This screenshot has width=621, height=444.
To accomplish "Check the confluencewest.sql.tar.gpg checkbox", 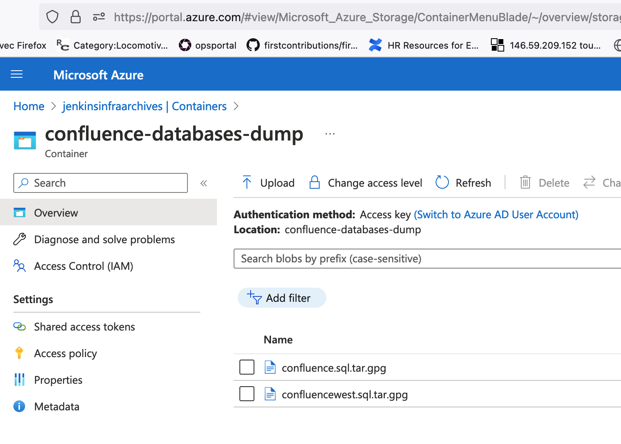I will click(x=246, y=394).
